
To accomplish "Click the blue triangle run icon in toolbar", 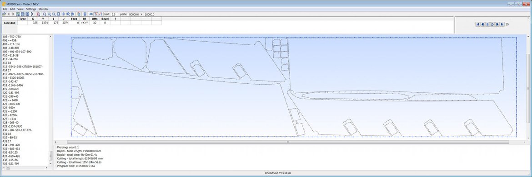I will [x=32, y=14].
